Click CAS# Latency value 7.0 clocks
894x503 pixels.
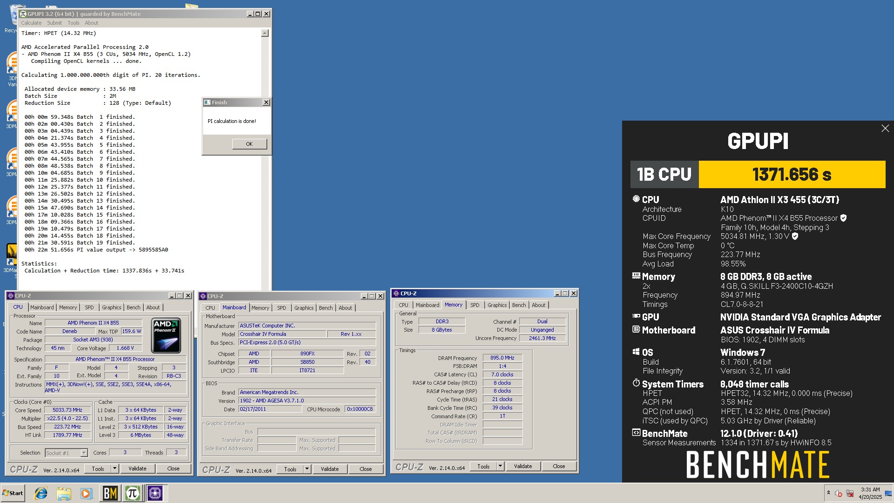tap(502, 374)
